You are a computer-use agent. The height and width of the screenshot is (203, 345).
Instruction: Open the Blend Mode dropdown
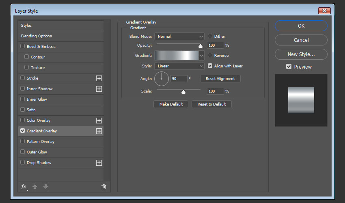pyautogui.click(x=179, y=37)
